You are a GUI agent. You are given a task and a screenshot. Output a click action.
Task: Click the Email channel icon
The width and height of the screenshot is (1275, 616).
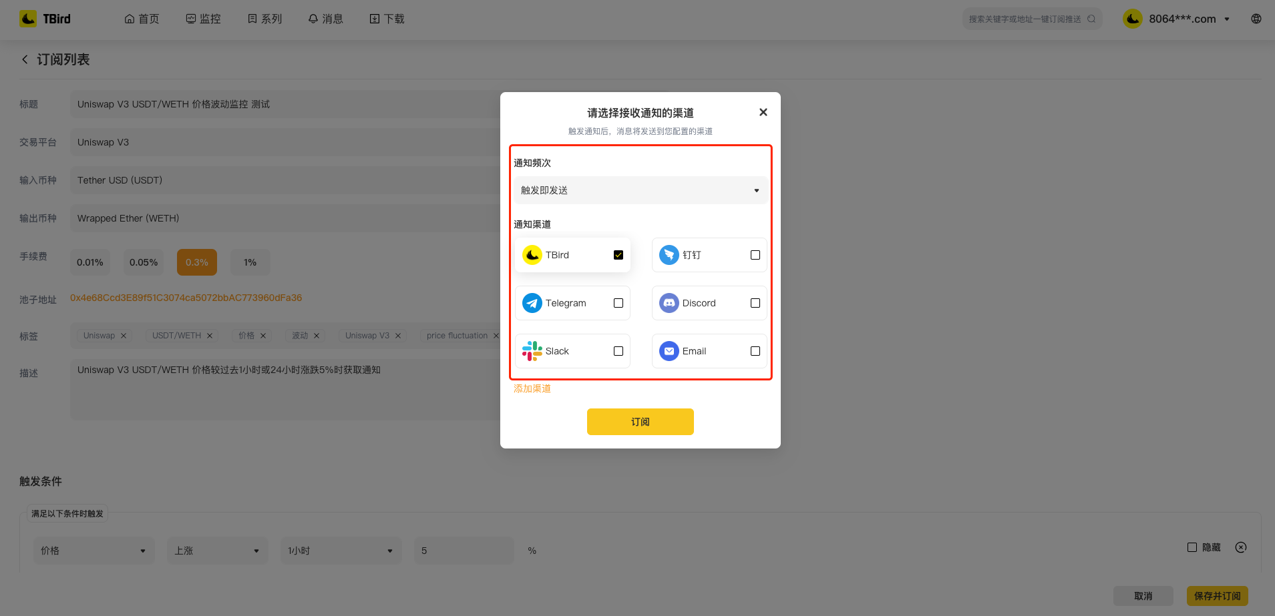[669, 351]
